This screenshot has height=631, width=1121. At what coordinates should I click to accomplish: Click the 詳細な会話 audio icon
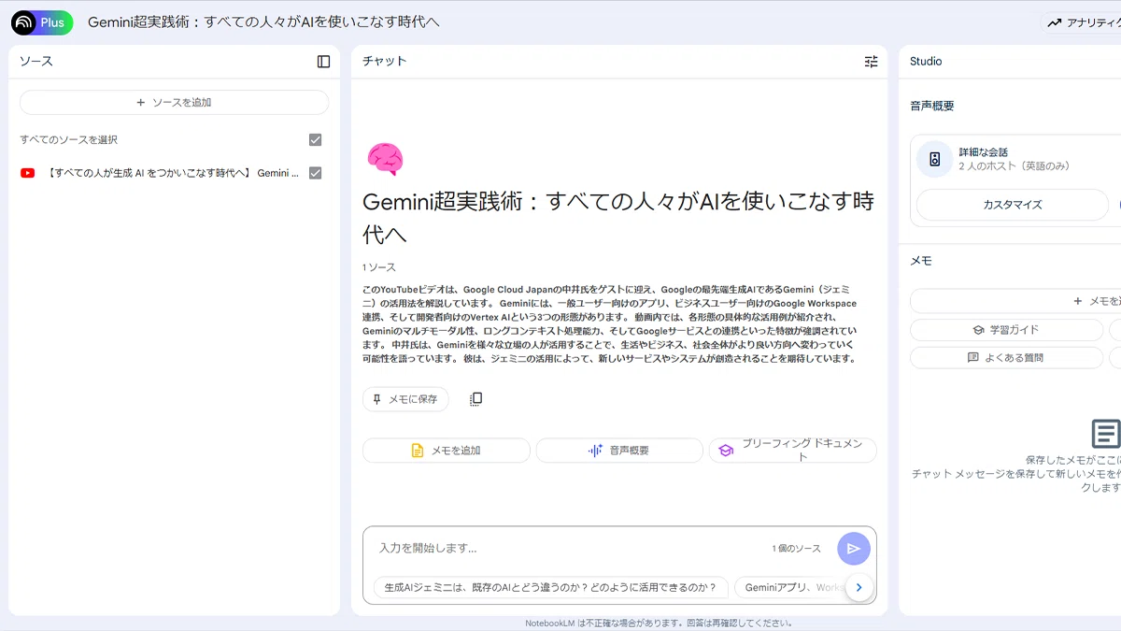pyautogui.click(x=934, y=159)
